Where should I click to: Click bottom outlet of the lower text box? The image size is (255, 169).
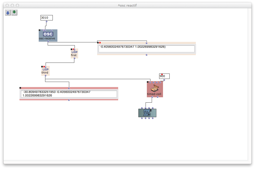tap(69, 100)
